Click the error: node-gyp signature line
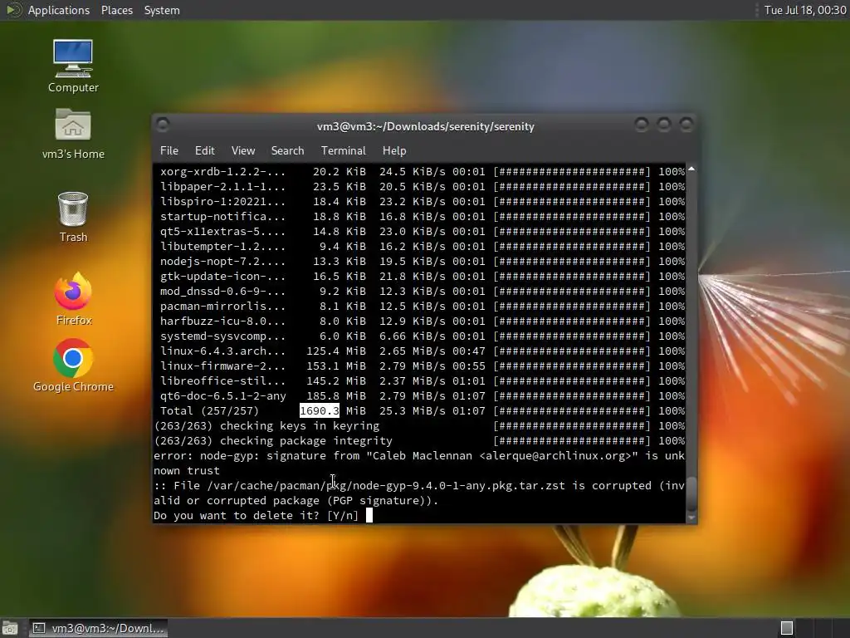The image size is (850, 638). (x=419, y=463)
